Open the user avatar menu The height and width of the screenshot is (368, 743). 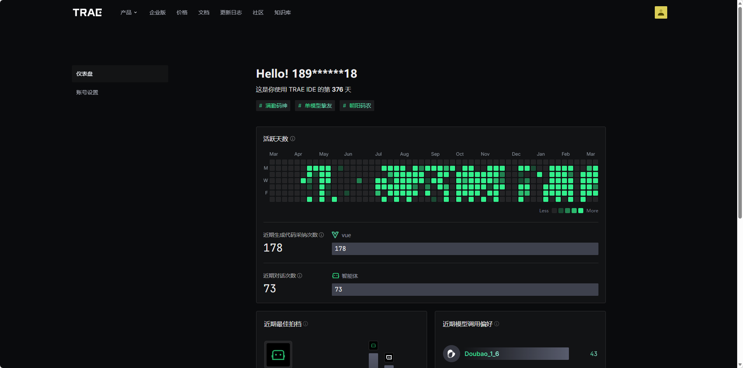(x=661, y=12)
